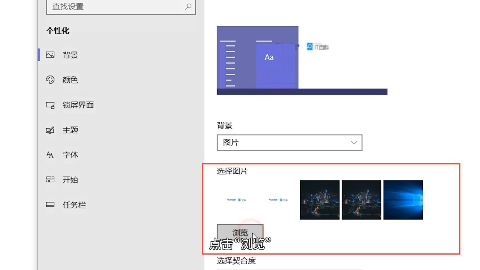Switch to 主题 settings page
This screenshot has width=480, height=270.
click(x=70, y=130)
